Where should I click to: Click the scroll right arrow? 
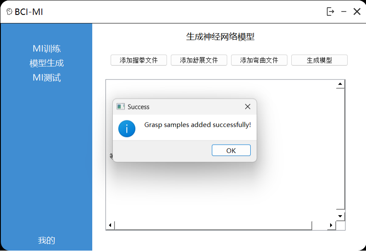331,225
